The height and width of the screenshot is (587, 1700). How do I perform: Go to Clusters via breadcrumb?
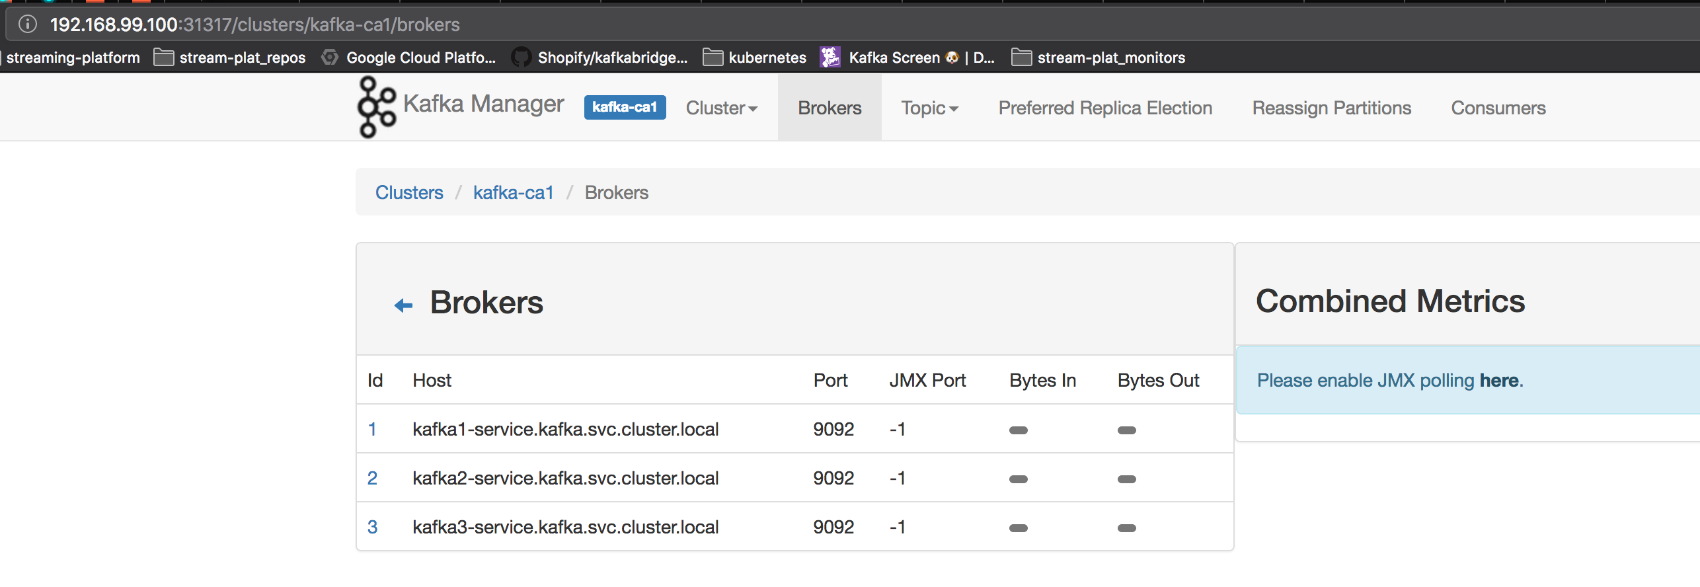point(409,192)
